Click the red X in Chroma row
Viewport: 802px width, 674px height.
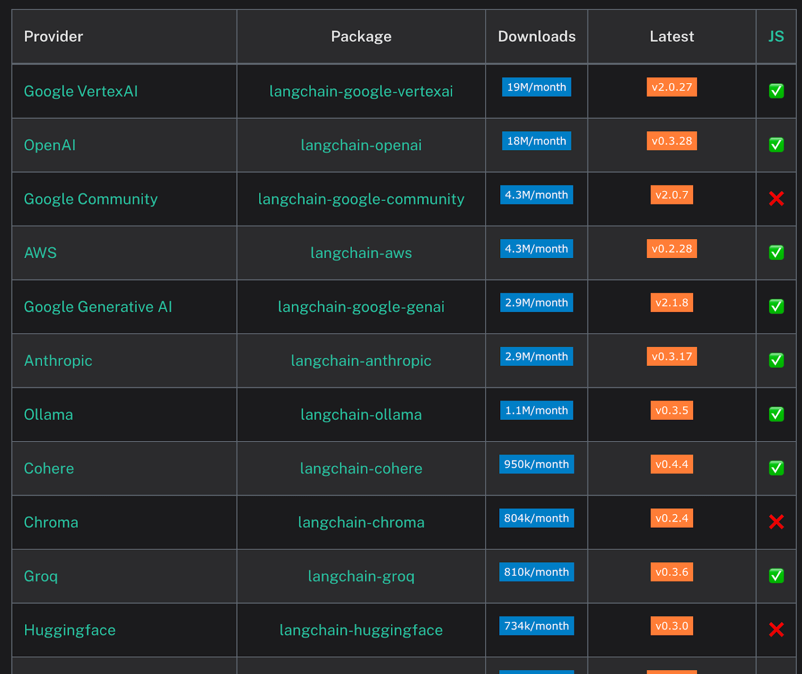click(x=776, y=522)
